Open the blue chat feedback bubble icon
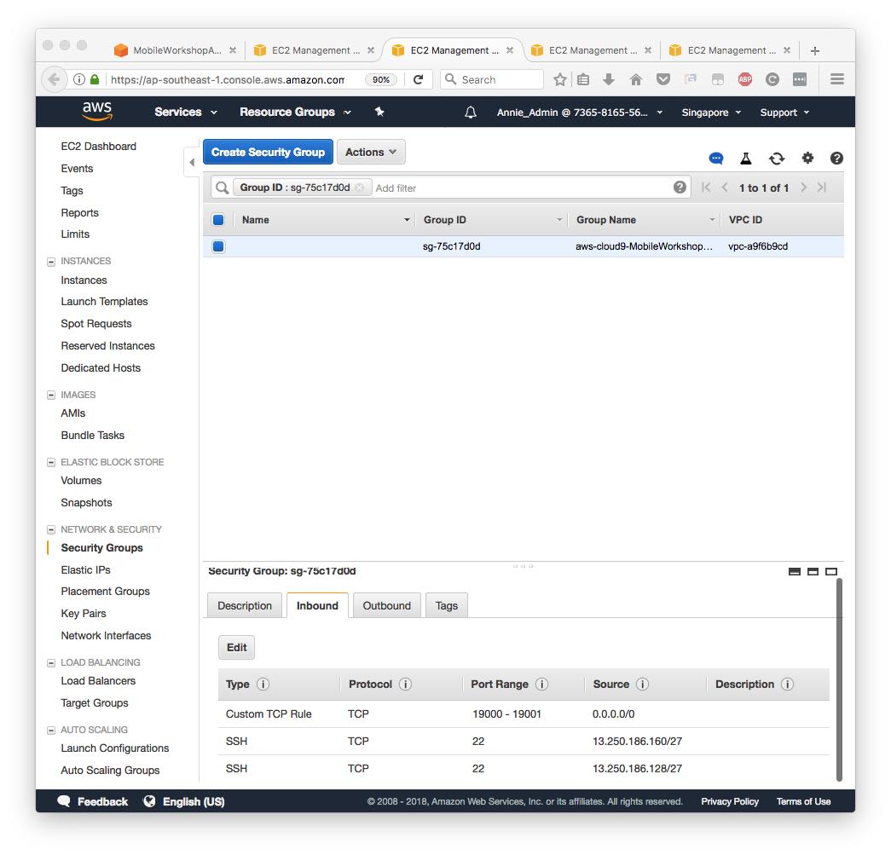Image resolution: width=891 pixels, height=855 pixels. pos(716,159)
